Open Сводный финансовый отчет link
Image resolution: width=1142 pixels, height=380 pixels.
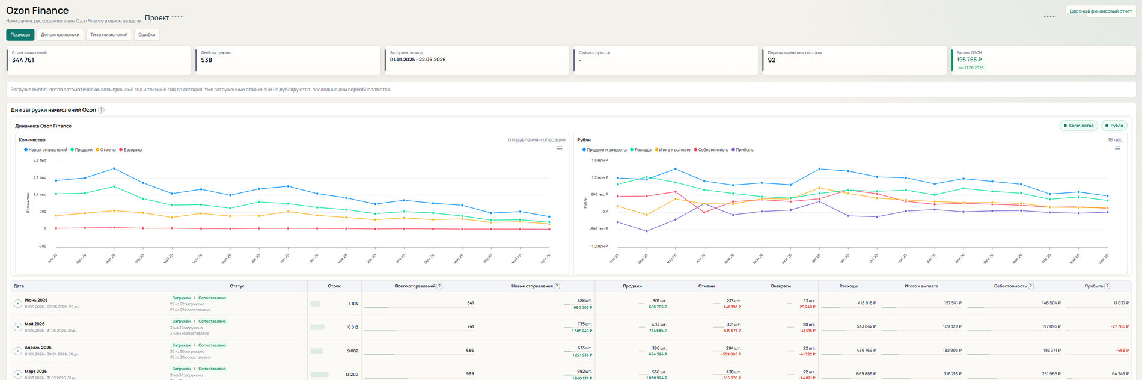1101,11
